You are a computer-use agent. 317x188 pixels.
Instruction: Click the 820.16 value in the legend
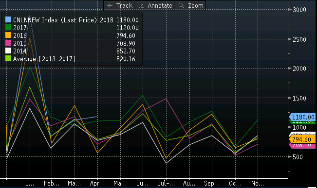(126, 59)
